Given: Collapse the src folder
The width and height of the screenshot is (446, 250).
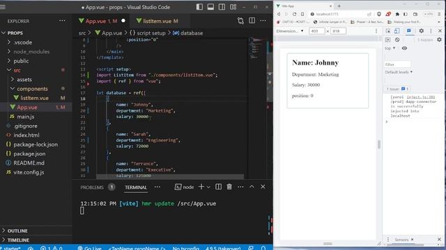Looking at the screenshot, I should tap(36, 70).
